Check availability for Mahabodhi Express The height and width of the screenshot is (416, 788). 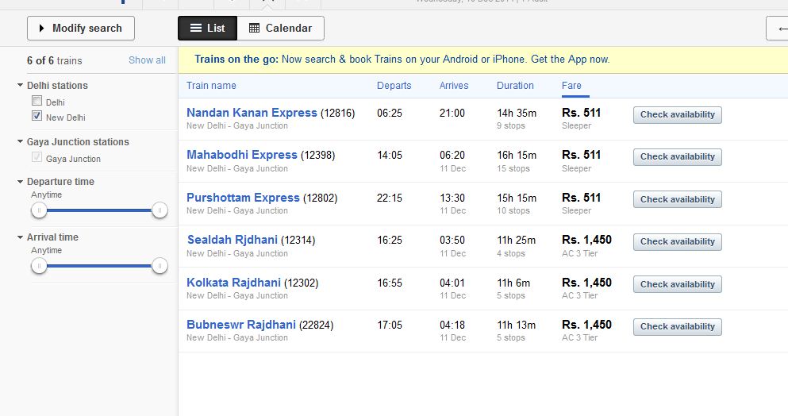(x=677, y=157)
